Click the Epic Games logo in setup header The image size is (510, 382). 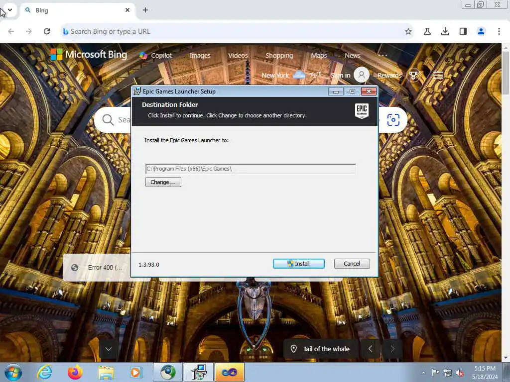(362, 111)
